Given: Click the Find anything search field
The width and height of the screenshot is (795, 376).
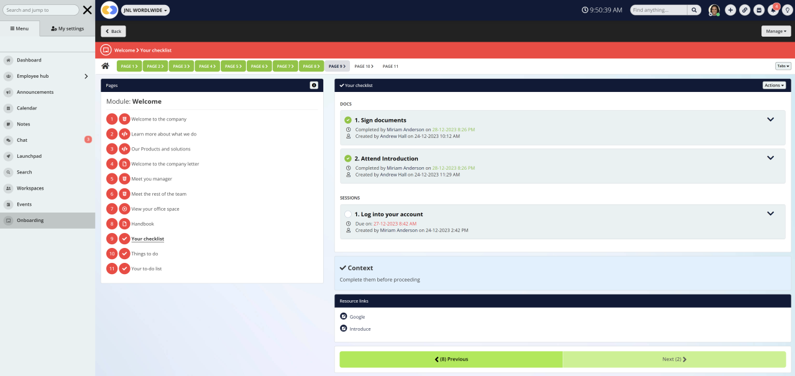Looking at the screenshot, I should coord(658,10).
